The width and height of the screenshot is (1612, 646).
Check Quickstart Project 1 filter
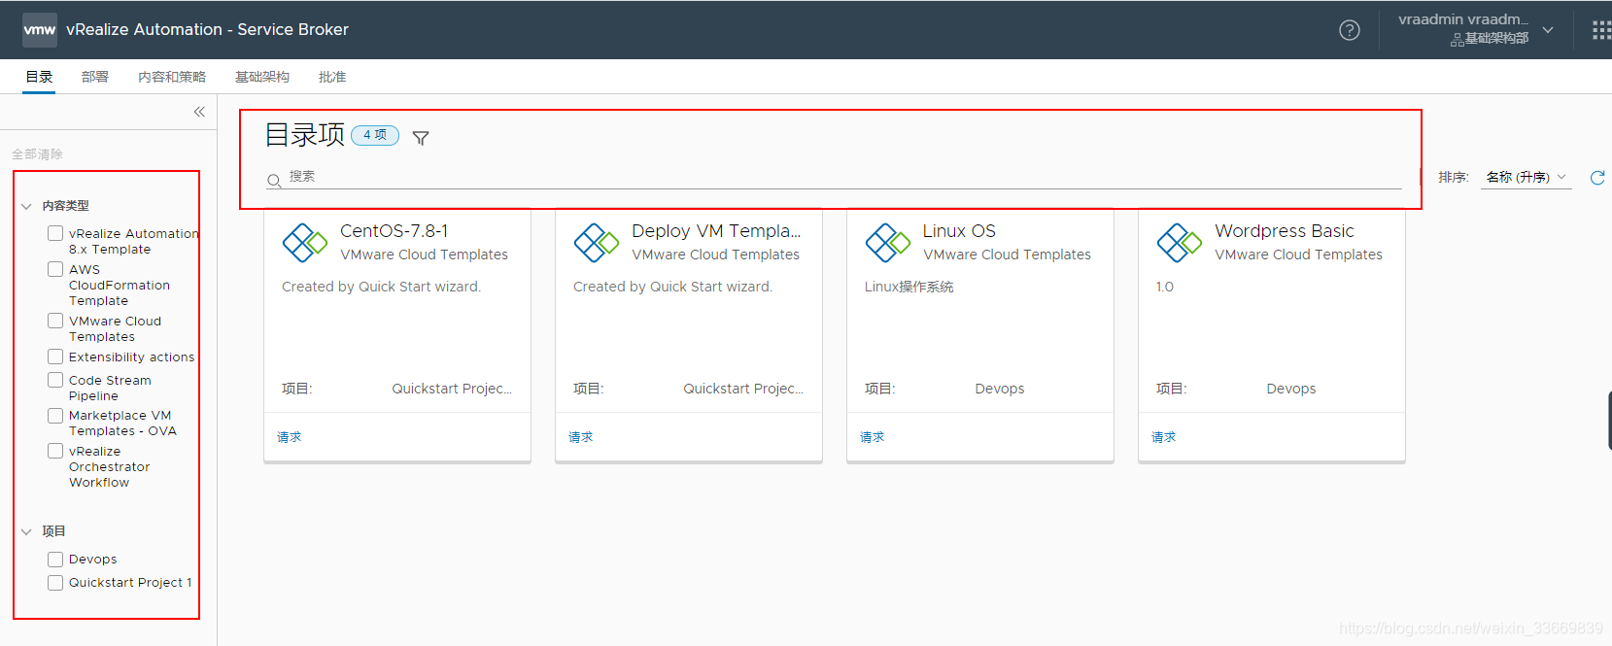click(55, 583)
